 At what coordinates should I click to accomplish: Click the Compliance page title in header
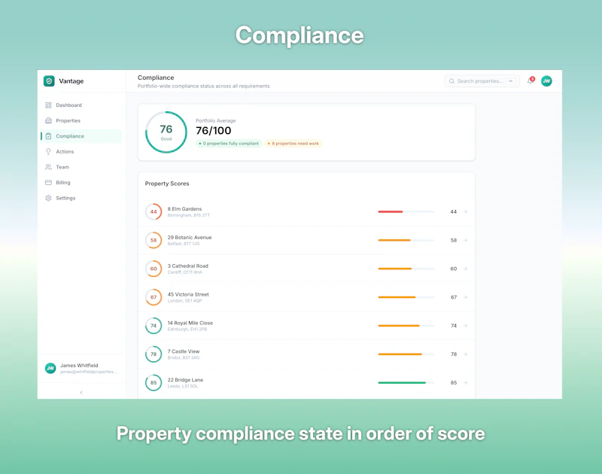pos(156,77)
